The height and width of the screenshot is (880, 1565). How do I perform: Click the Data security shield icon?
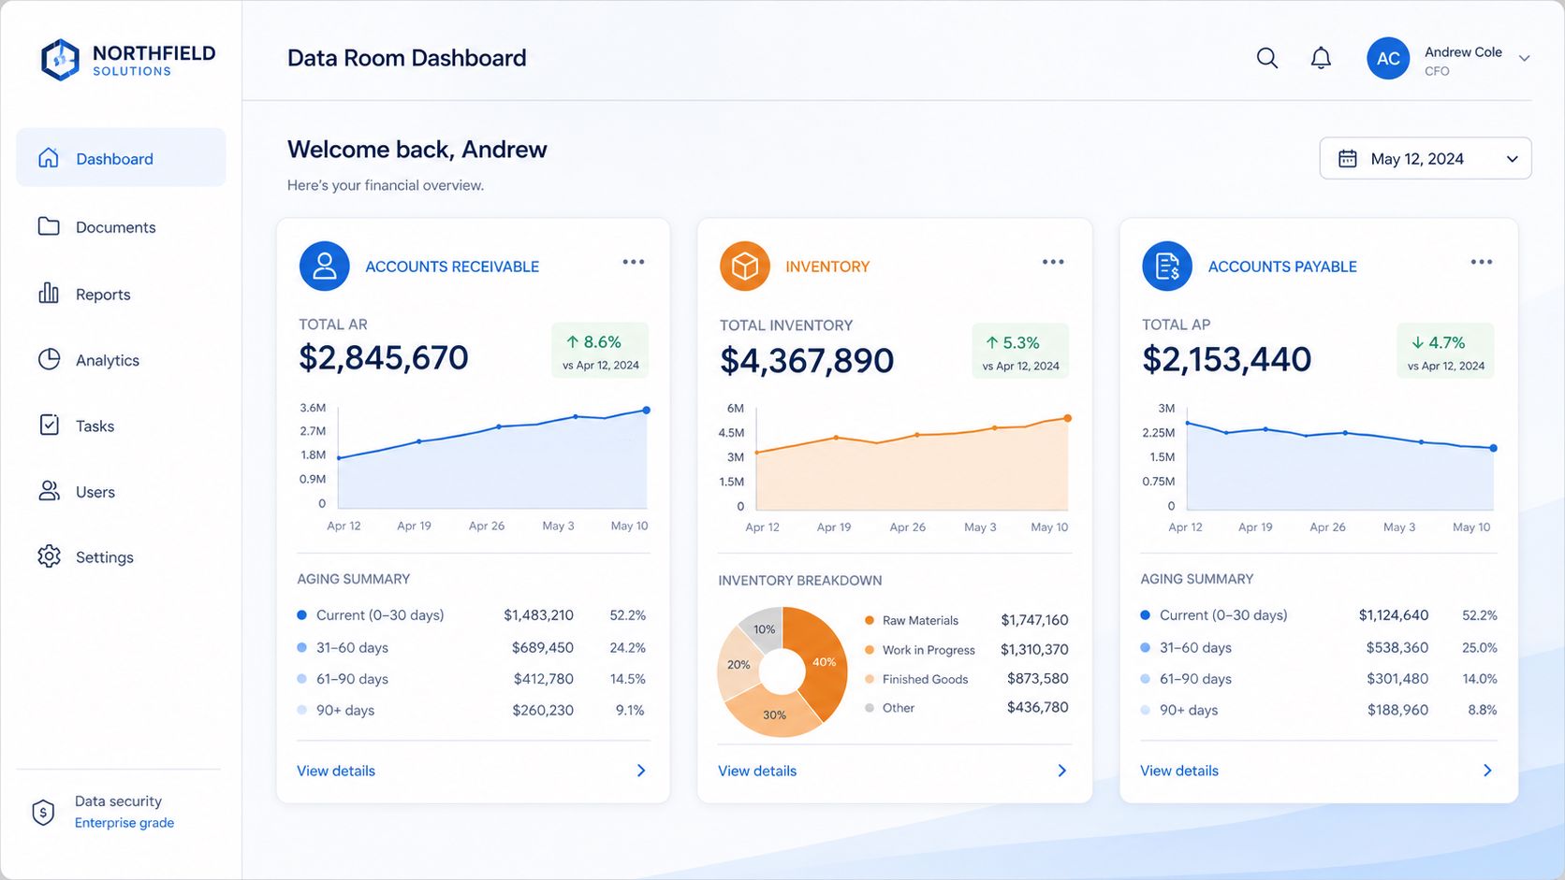click(43, 812)
